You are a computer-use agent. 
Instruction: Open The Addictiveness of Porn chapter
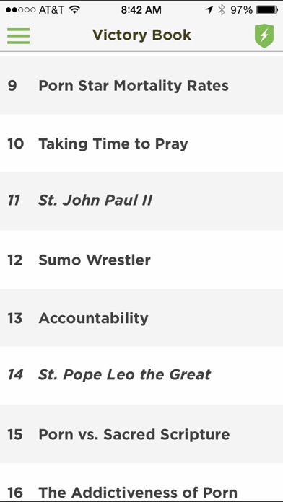pyautogui.click(x=141, y=482)
